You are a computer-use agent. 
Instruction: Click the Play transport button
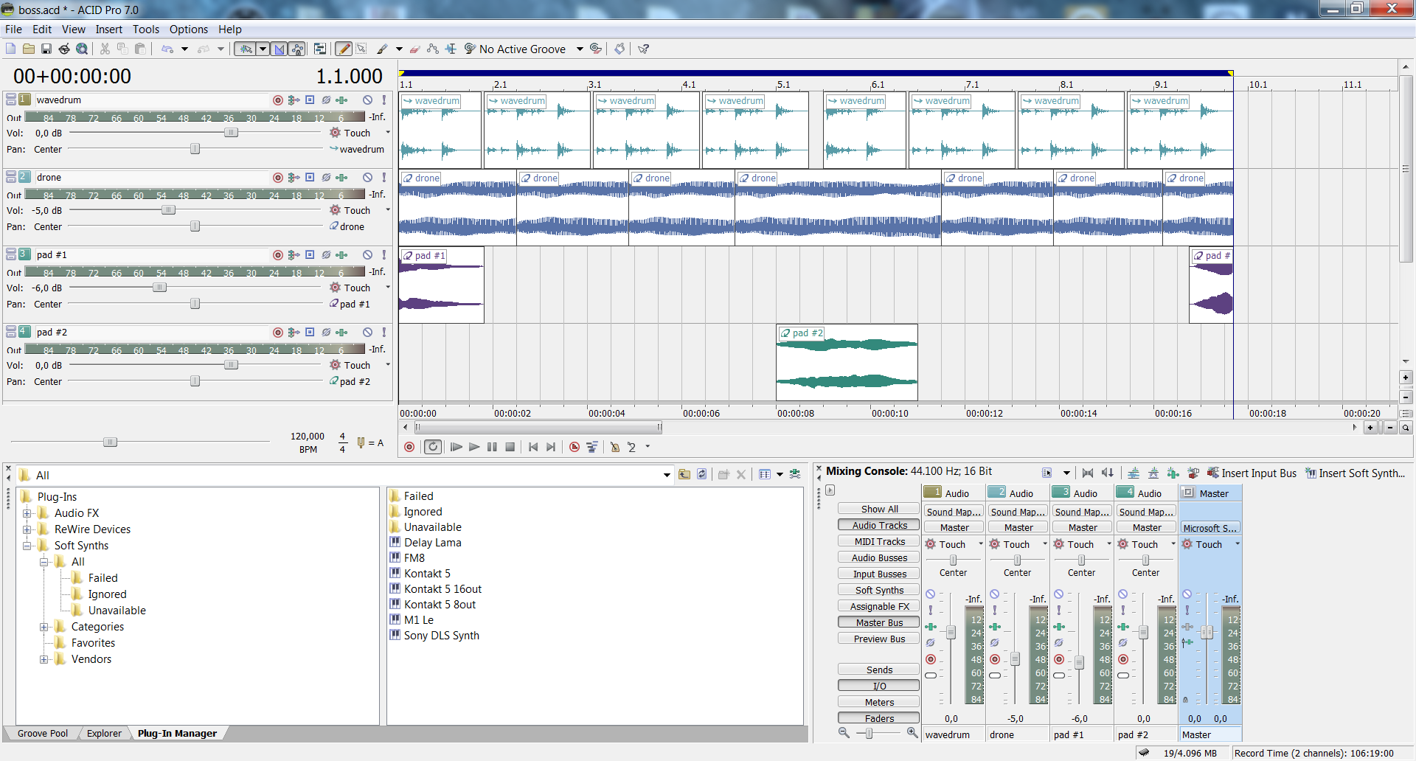coord(474,447)
